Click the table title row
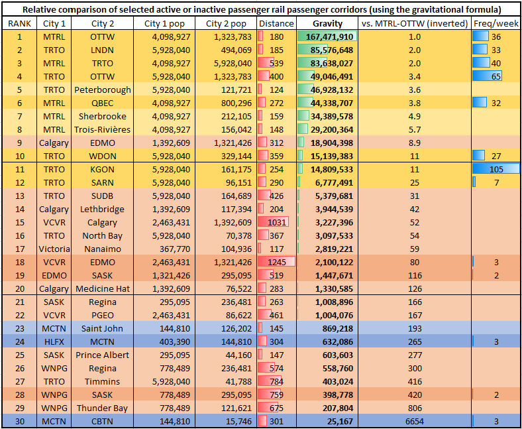This screenshot has width=522, height=429. pyautogui.click(x=261, y=9)
